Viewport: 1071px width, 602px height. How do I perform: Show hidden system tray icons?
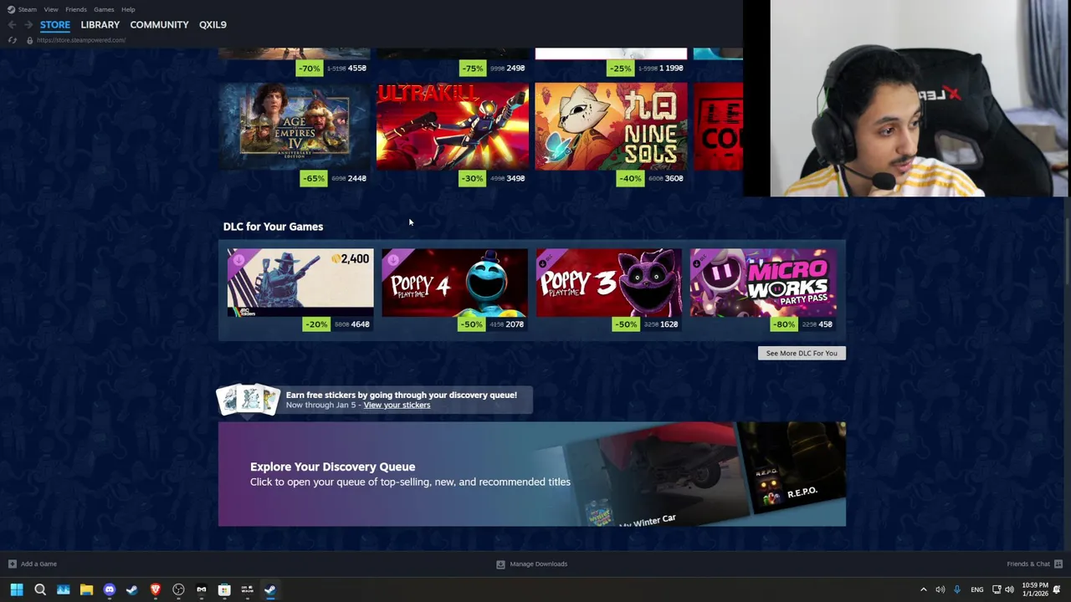click(924, 590)
